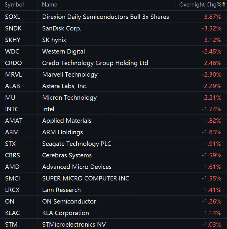This screenshot has width=227, height=229.
Task: Open SanDisk Corp. stock entry
Action: (113, 28)
